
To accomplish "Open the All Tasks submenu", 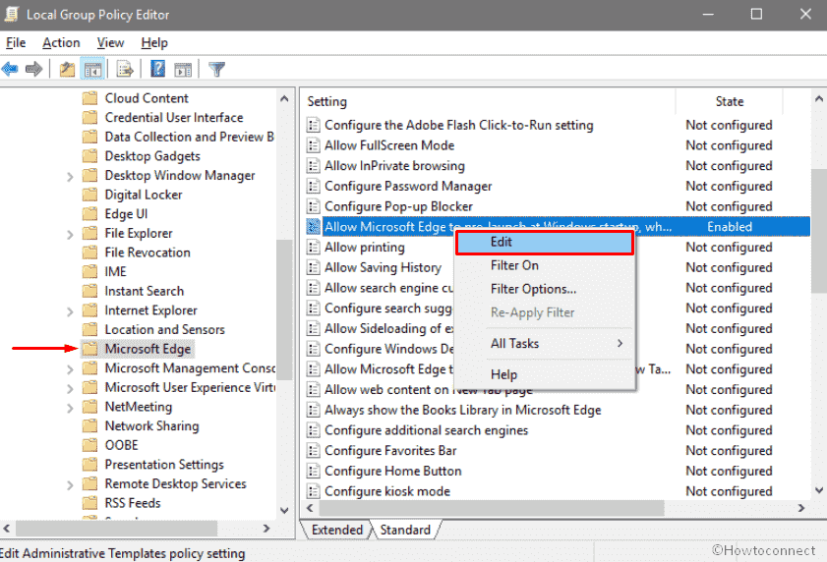I will pos(556,344).
